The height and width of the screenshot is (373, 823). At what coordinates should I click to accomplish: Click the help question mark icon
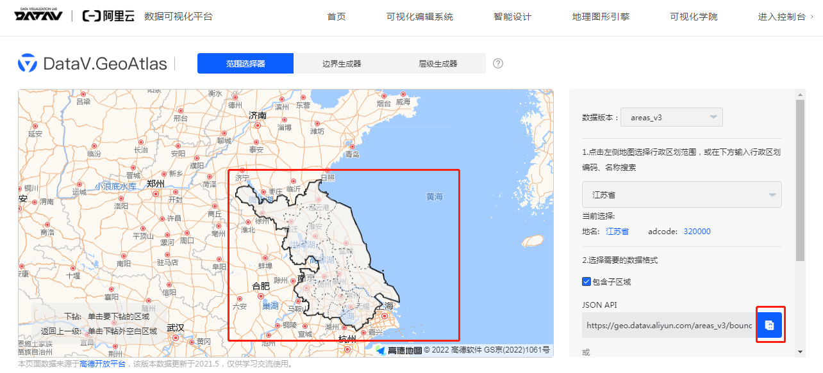pyautogui.click(x=498, y=63)
